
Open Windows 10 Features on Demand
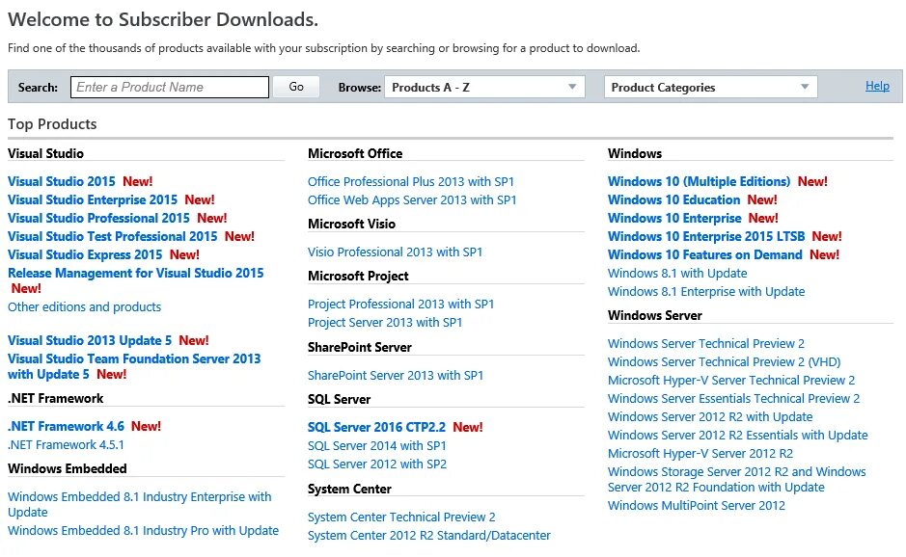click(x=705, y=255)
